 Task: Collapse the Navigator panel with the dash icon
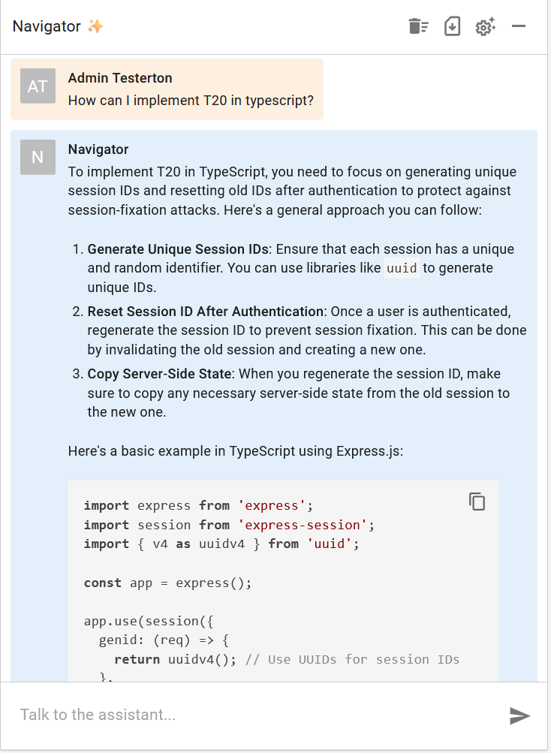tap(519, 26)
